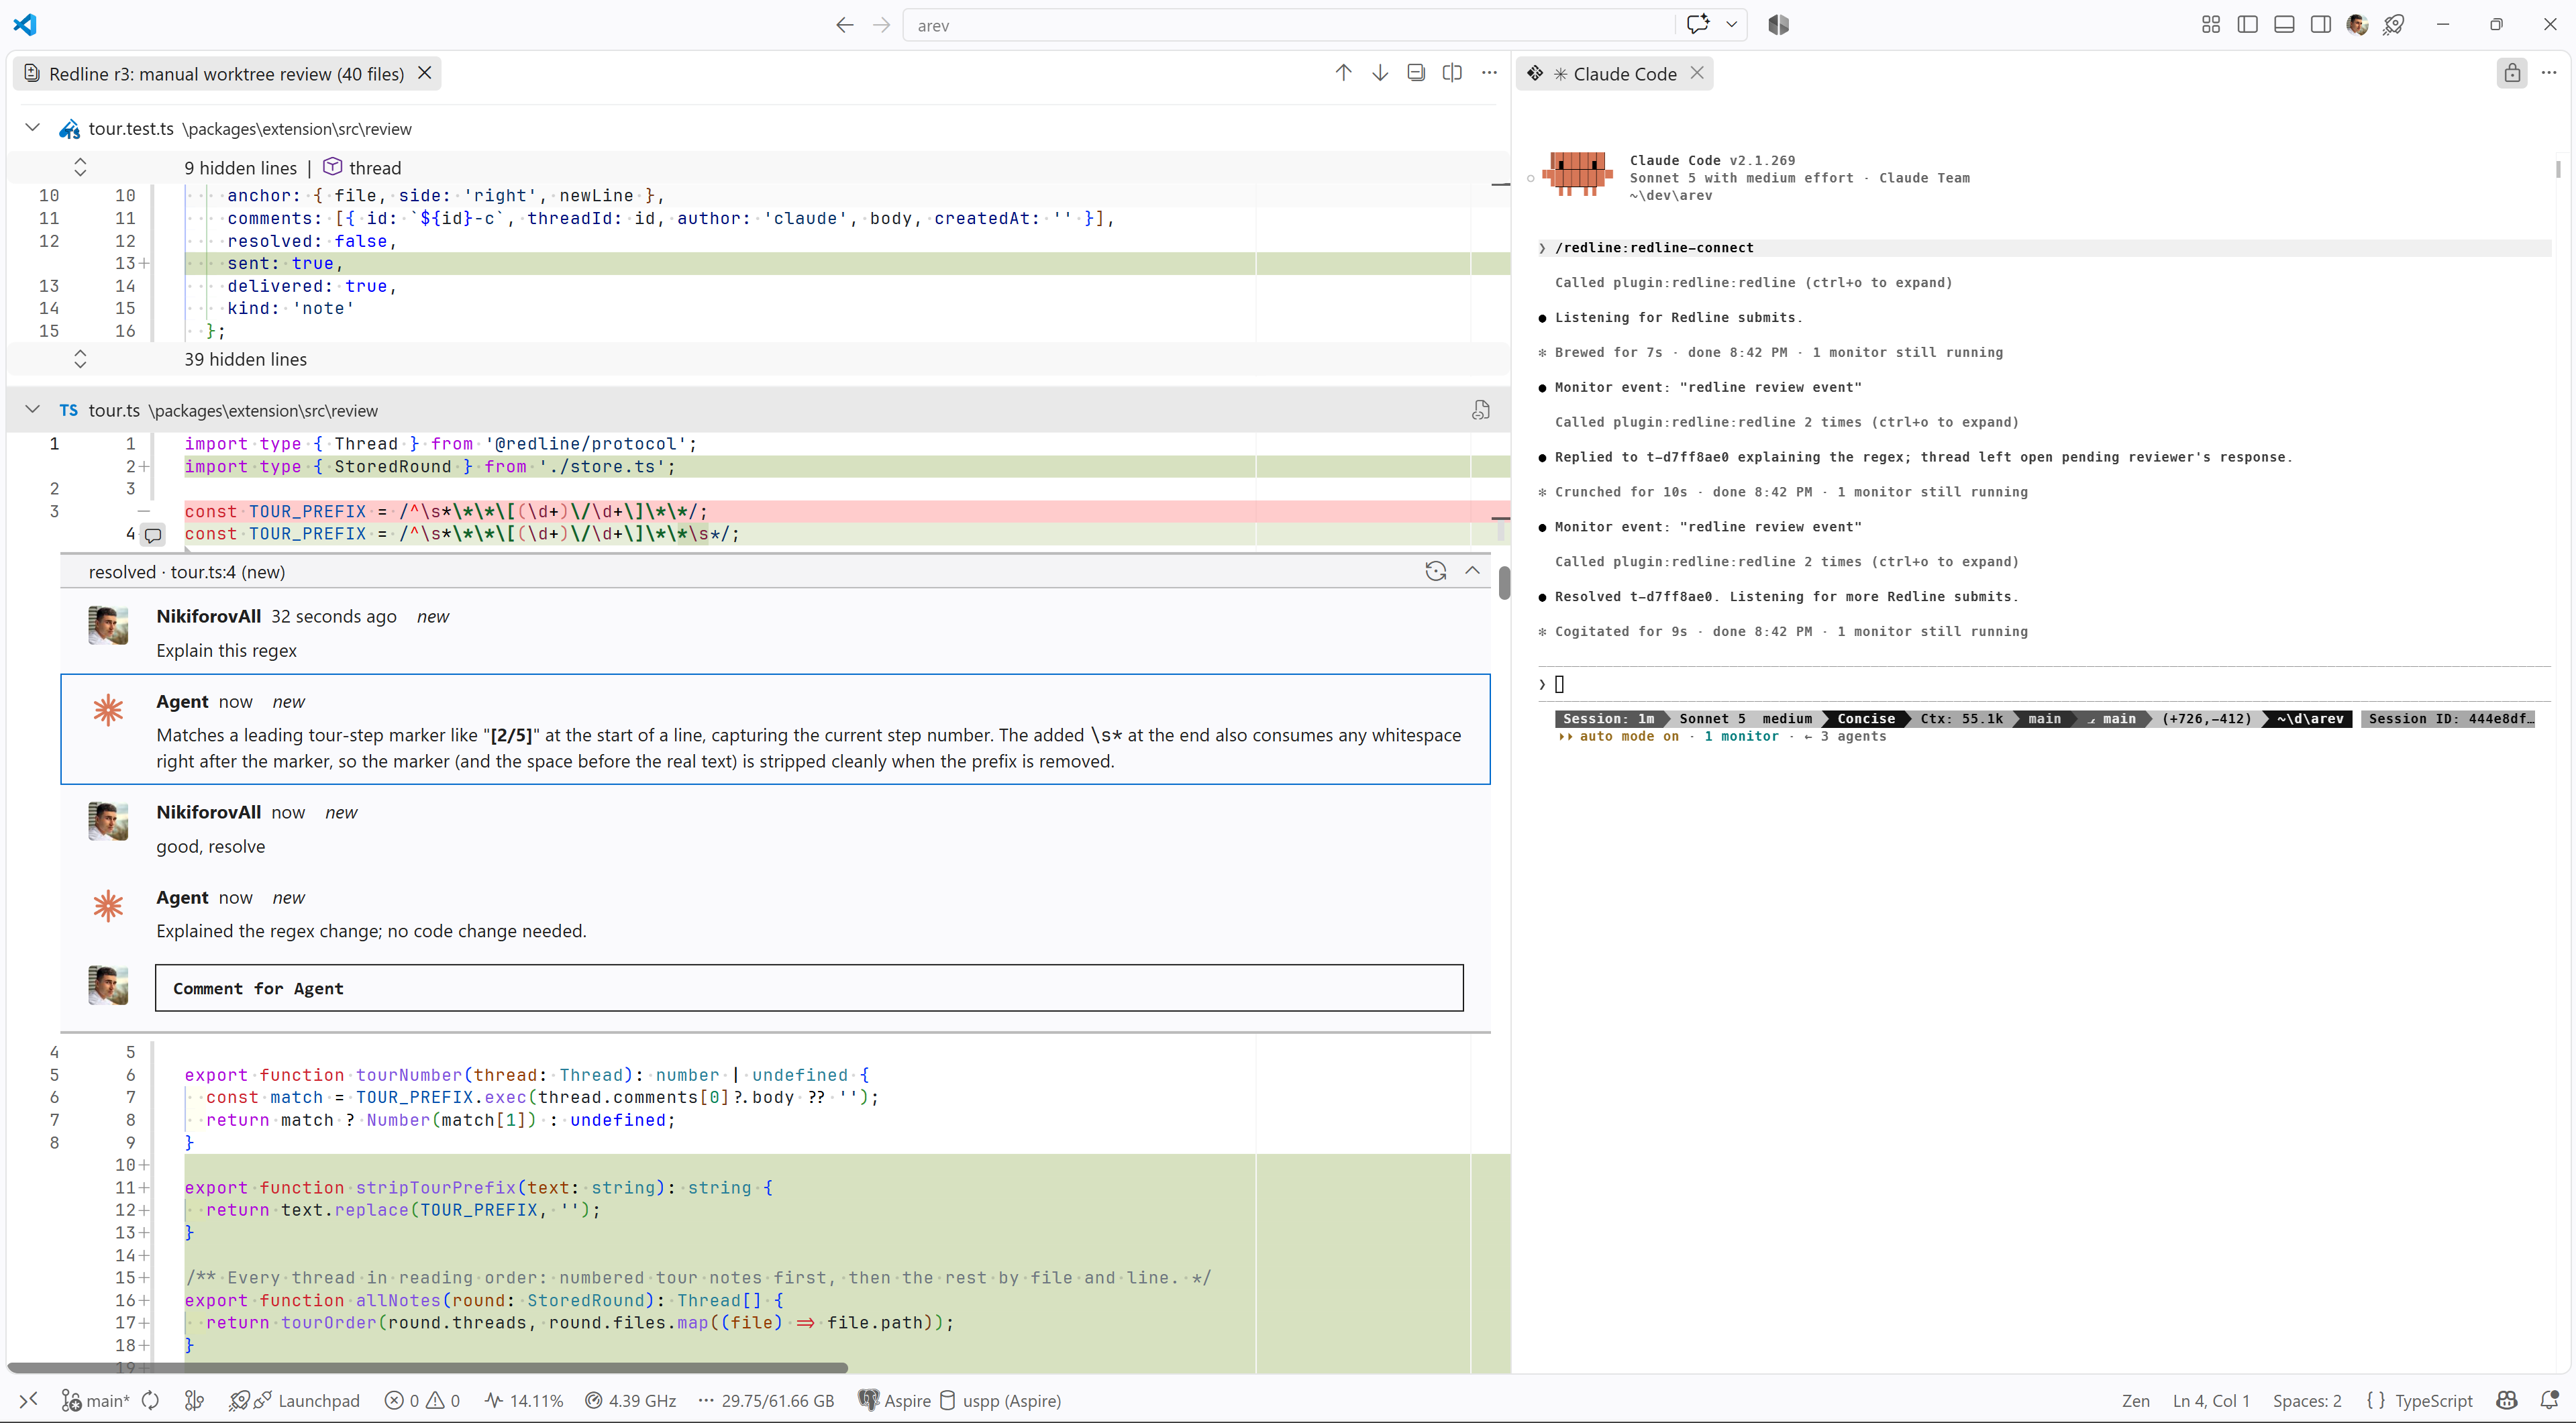
Task: Click the refresh icon in thread header
Action: (x=1435, y=571)
